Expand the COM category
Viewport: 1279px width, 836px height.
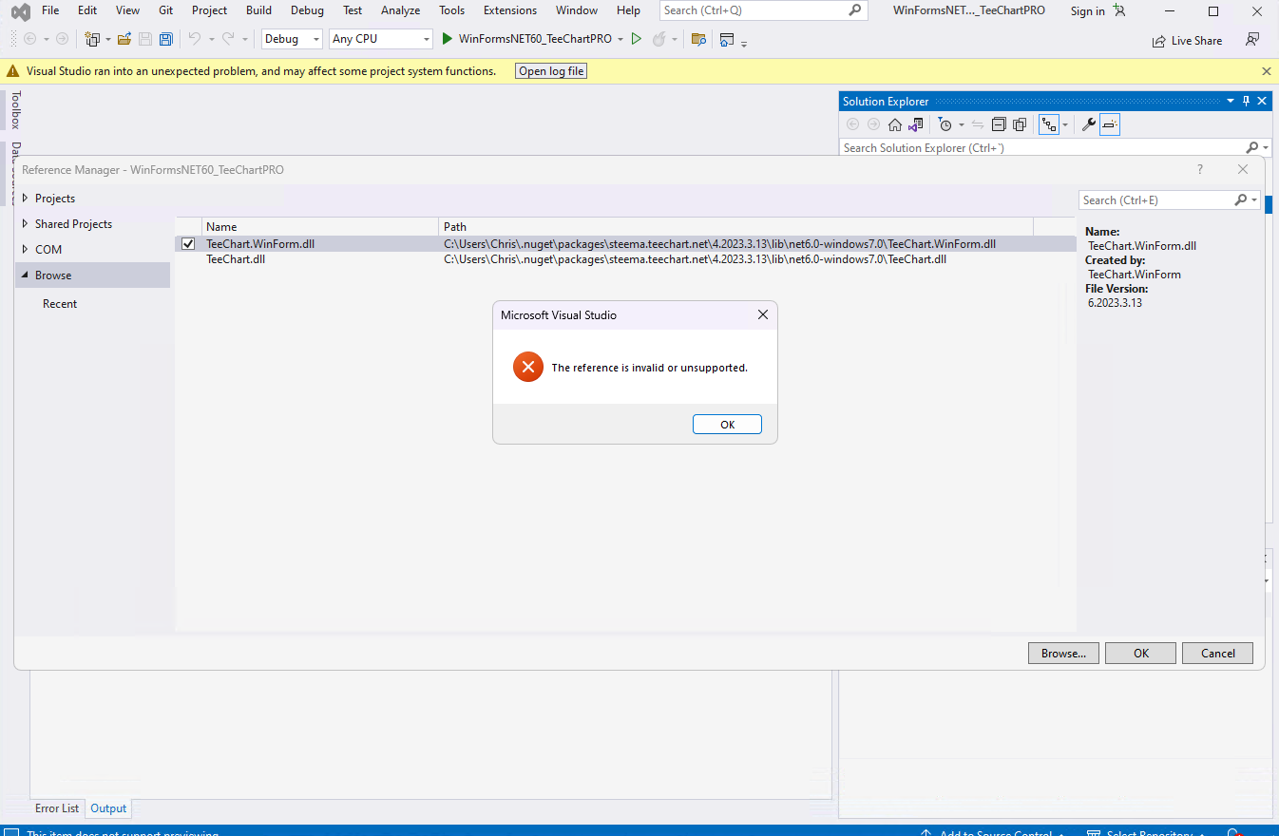coord(25,249)
